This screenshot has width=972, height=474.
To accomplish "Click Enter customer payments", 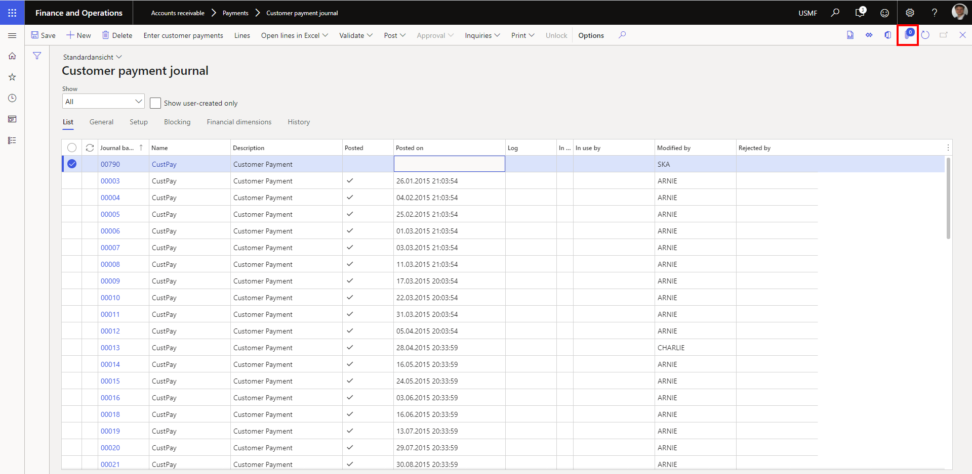I will pos(183,35).
